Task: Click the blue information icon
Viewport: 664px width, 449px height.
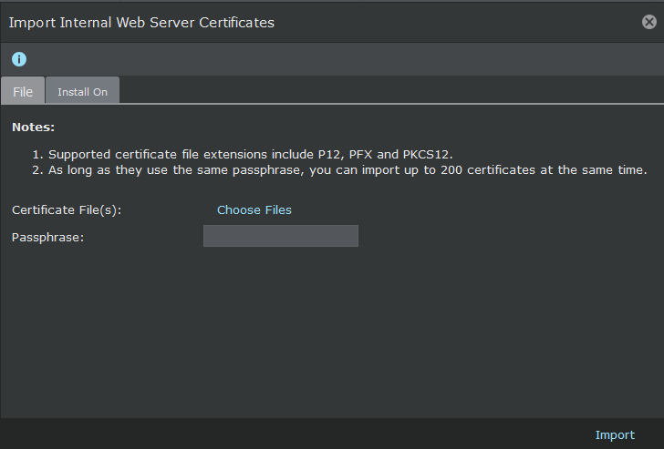Action: [x=19, y=59]
